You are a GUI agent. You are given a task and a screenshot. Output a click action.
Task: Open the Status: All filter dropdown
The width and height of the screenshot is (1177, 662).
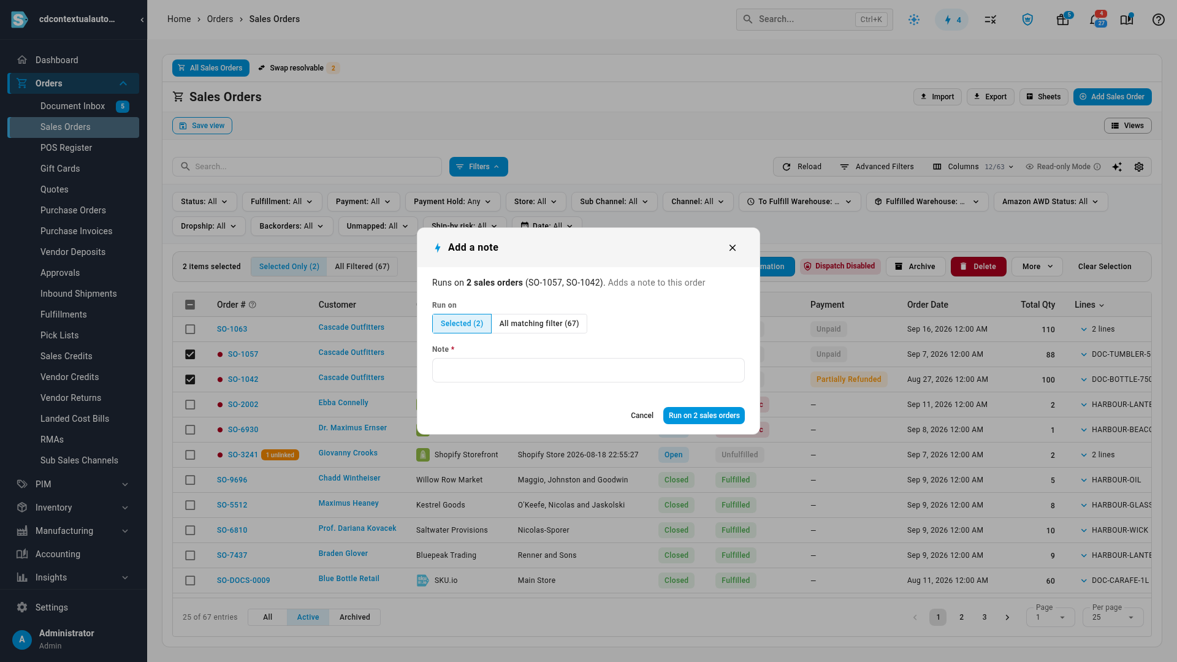(x=204, y=202)
